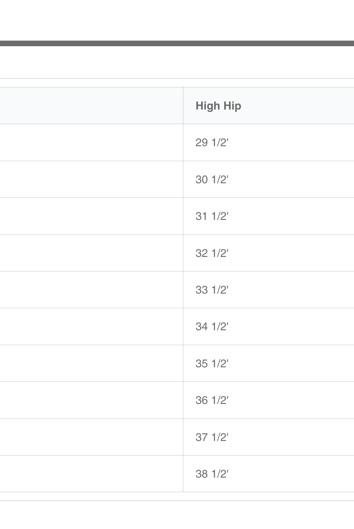The width and height of the screenshot is (354, 529).
Task: Click the dark gray horizontal bar at top
Action: click(177, 43)
